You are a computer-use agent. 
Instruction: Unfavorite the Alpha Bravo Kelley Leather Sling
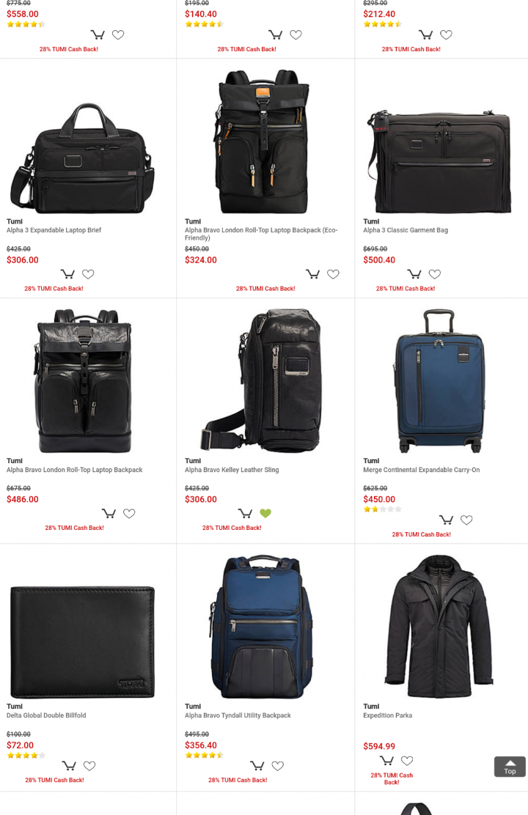265,514
